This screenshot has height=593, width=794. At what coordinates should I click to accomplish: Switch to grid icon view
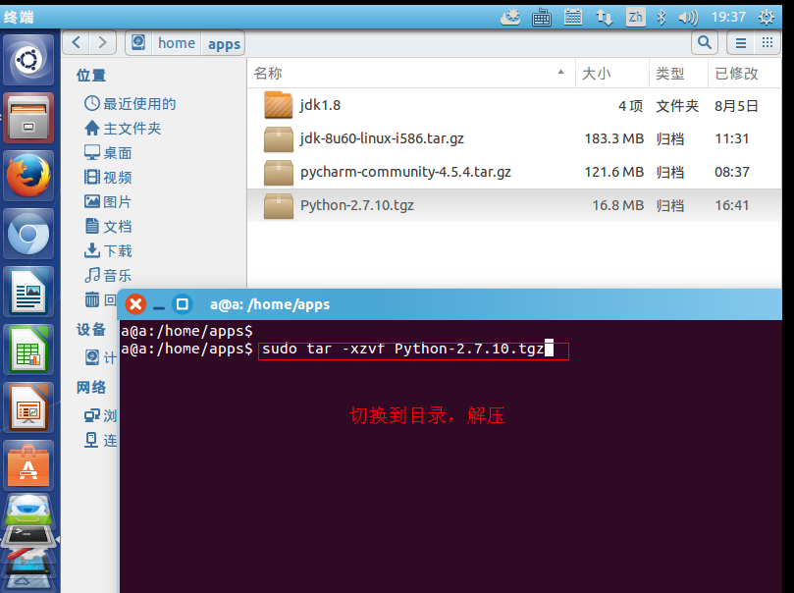[768, 43]
